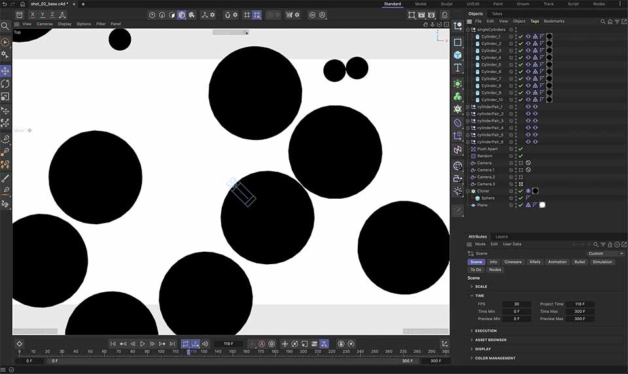Open the Objects panel search icon
The width and height of the screenshot is (628, 374).
pos(603,22)
